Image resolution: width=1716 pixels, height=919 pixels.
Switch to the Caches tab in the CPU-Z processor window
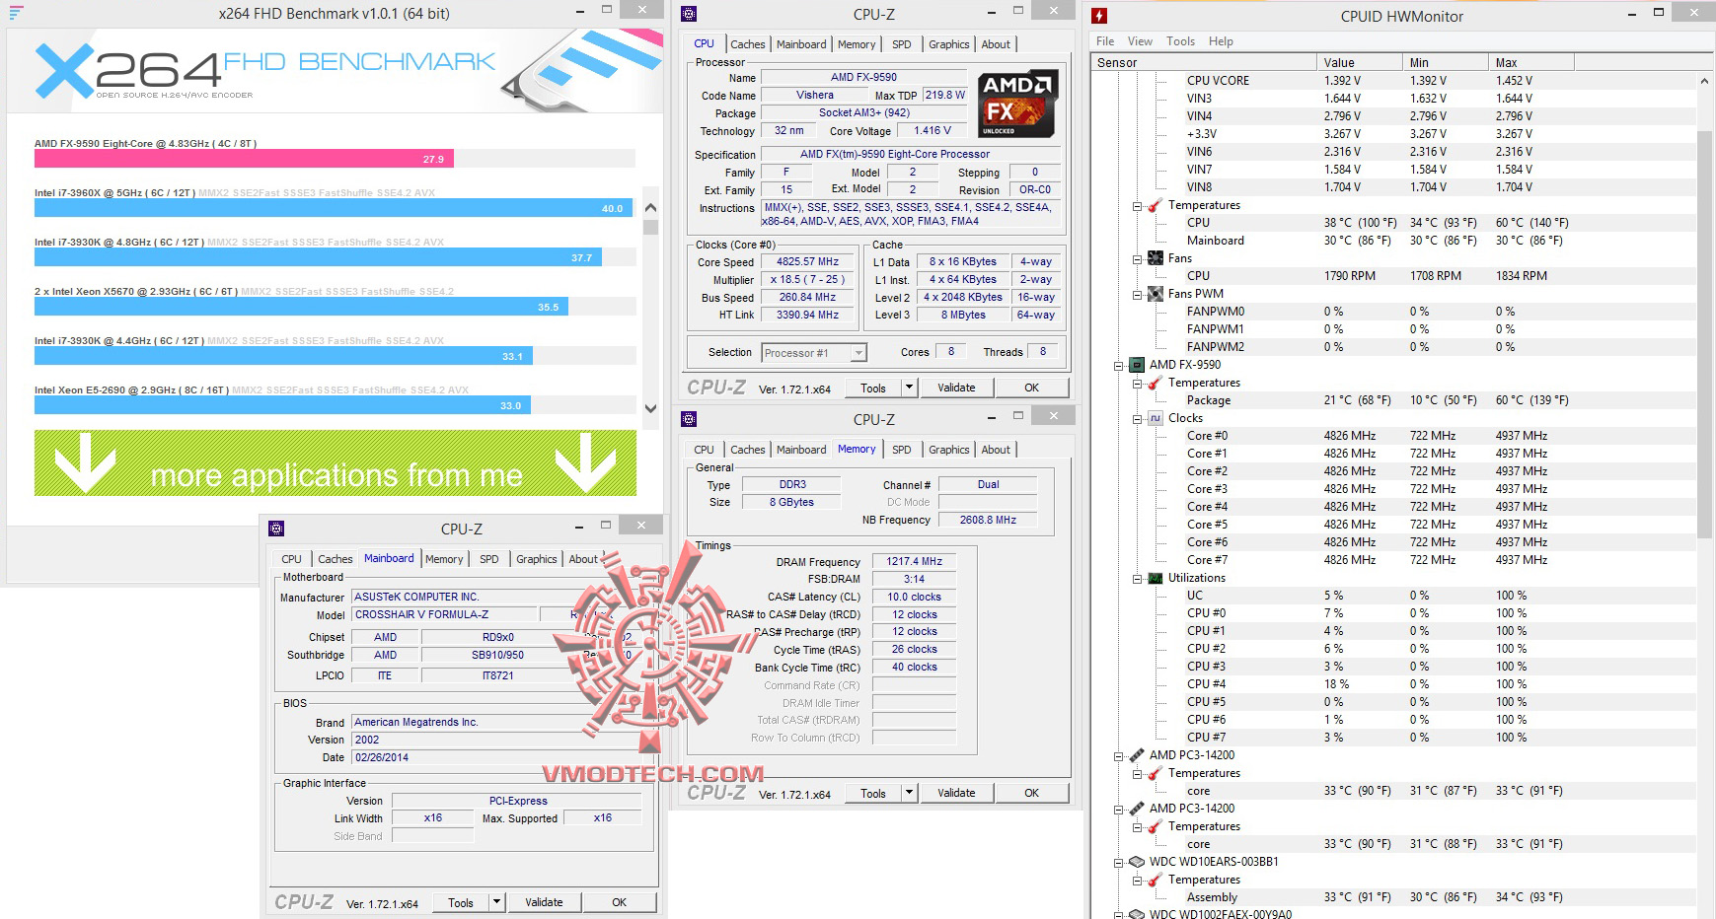pos(747,44)
